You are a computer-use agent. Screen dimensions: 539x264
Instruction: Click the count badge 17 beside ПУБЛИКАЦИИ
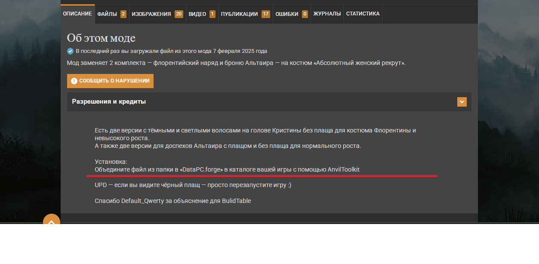265,14
